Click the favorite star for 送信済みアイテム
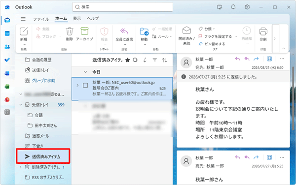The image size is (296, 185). 128,60
